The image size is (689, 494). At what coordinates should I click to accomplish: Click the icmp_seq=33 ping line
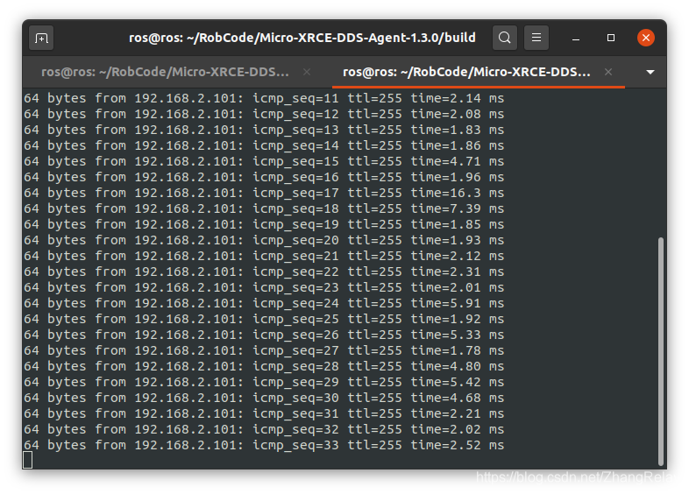[264, 445]
